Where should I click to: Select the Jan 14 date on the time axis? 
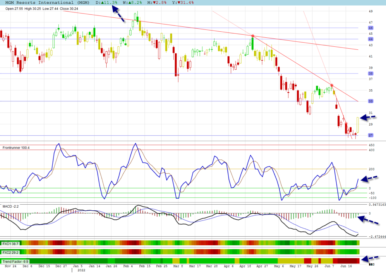(95, 266)
